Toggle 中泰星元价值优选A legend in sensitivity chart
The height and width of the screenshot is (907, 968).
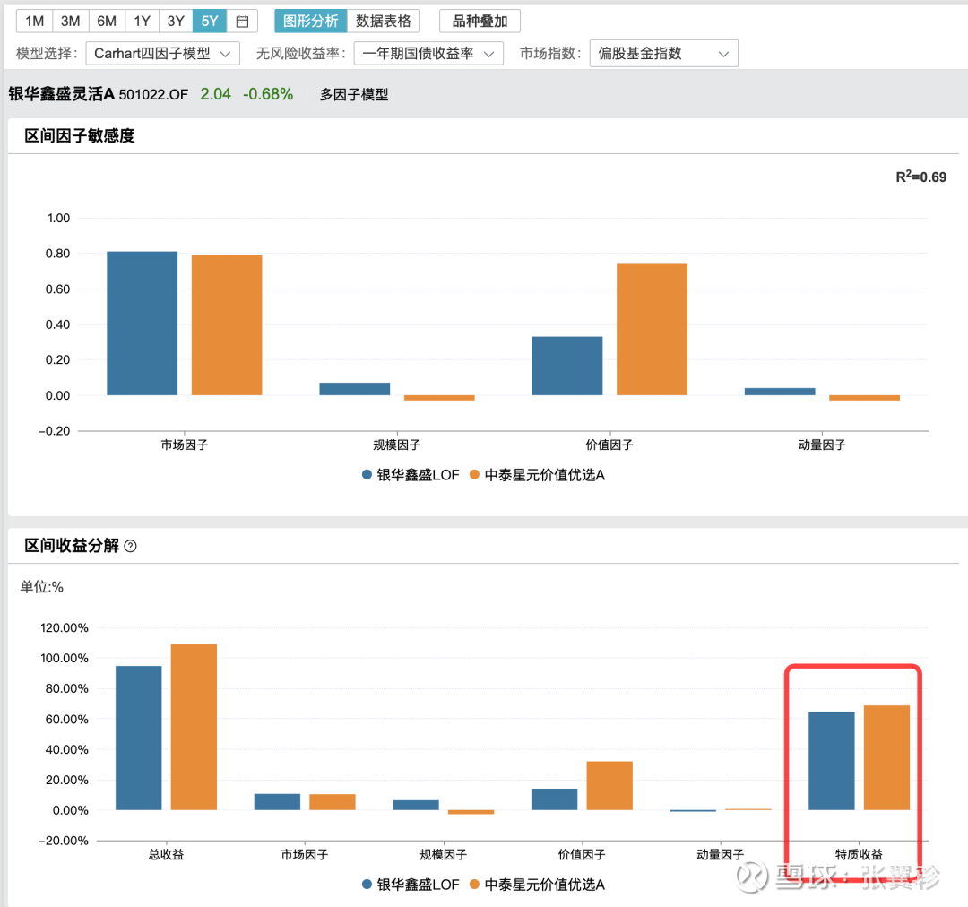[537, 475]
